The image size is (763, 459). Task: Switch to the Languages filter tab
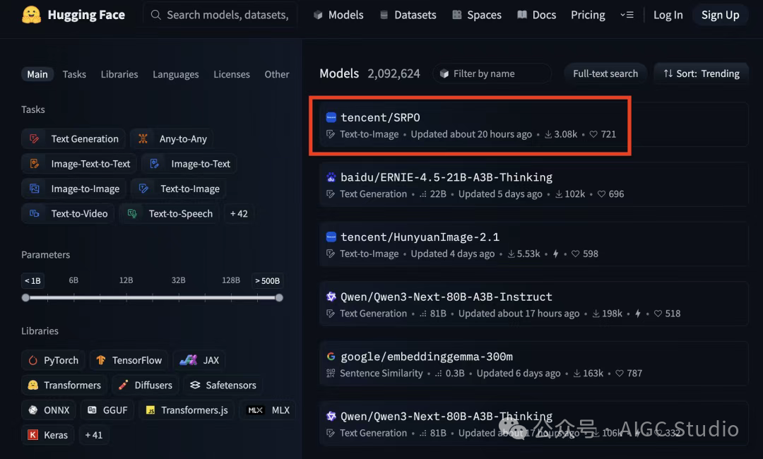176,74
